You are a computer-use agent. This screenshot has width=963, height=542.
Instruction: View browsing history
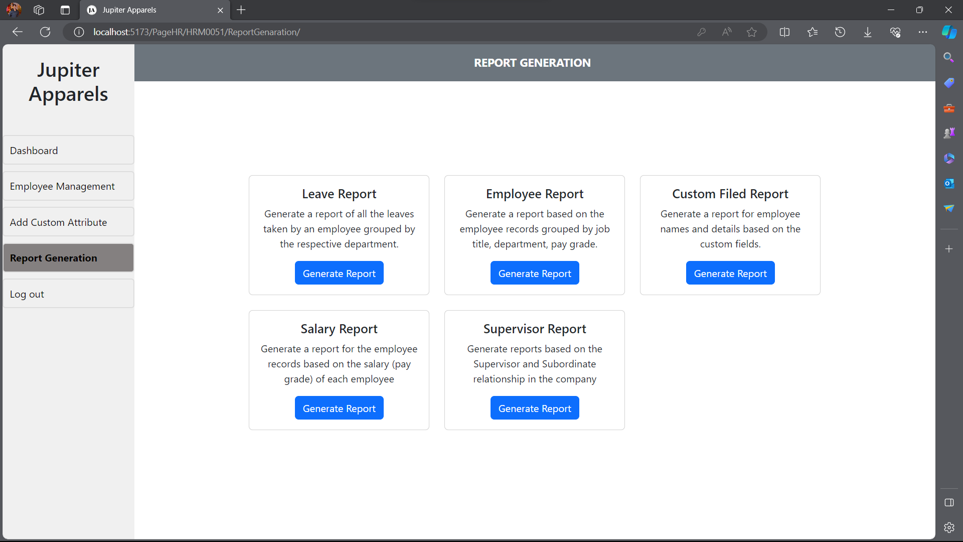click(x=840, y=32)
